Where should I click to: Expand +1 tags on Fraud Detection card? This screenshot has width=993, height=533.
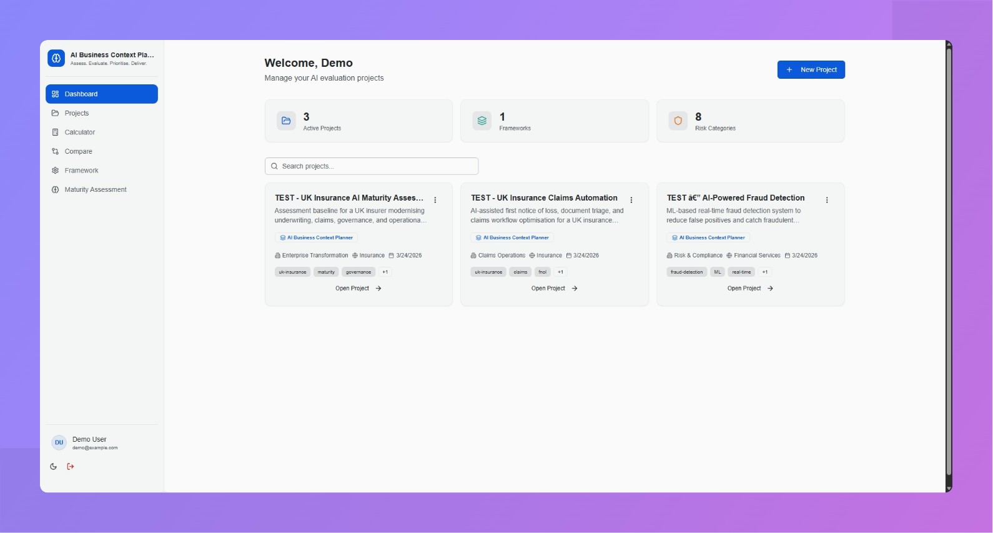pos(765,272)
